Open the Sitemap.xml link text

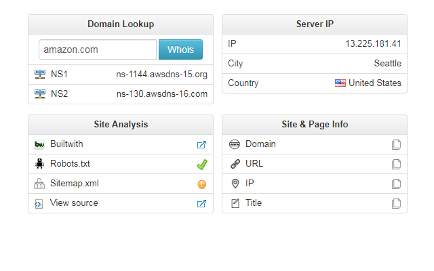[75, 184]
